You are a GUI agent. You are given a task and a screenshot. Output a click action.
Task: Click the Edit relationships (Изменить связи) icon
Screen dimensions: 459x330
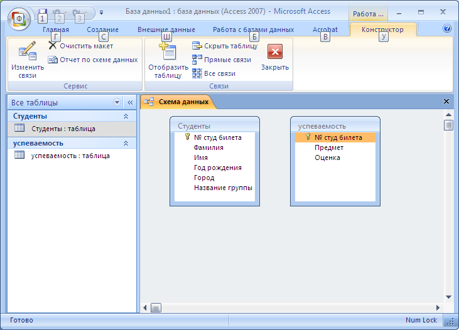pos(27,51)
